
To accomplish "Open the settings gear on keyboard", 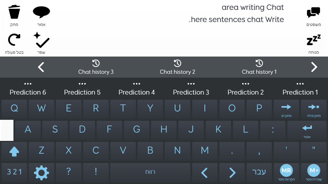I will (x=41, y=173).
